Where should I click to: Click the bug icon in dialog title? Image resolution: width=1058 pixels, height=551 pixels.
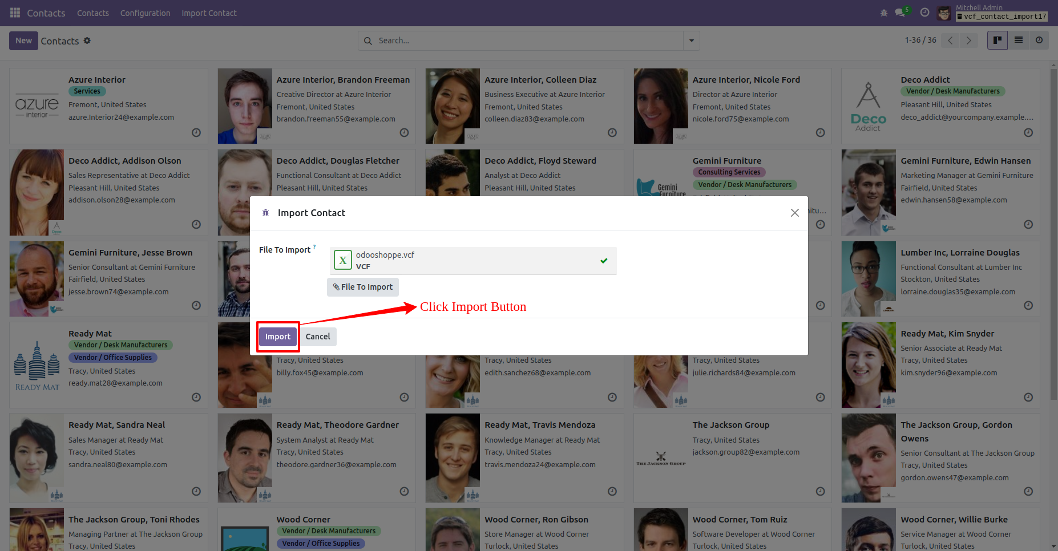[x=265, y=213]
